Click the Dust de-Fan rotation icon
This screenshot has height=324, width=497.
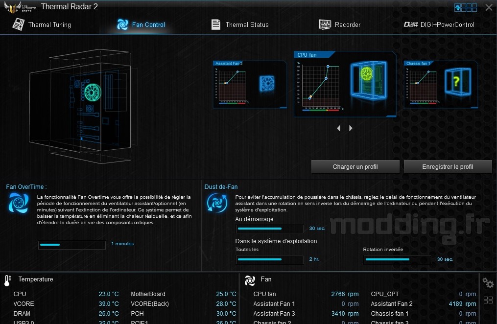click(217, 203)
